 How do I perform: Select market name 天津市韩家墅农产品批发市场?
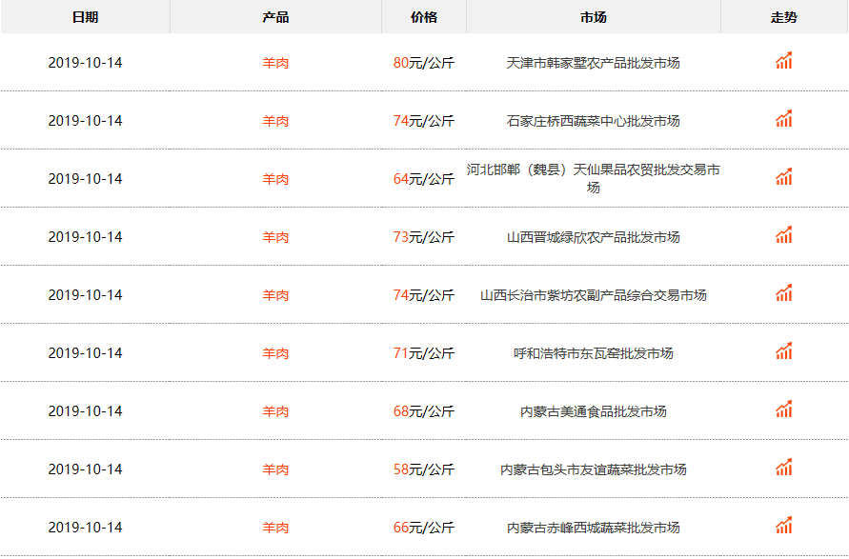tap(594, 63)
